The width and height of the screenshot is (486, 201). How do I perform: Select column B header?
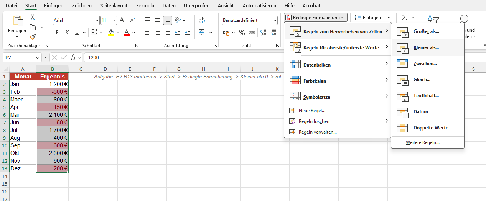pos(53,69)
